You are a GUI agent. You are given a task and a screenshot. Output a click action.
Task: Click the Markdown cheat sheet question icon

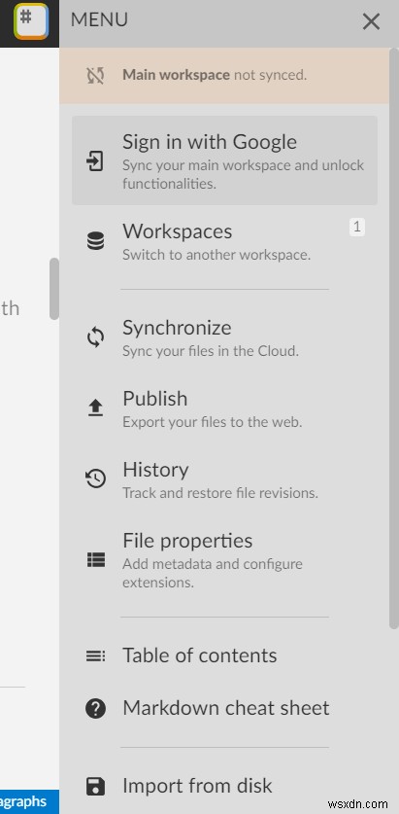(x=95, y=708)
